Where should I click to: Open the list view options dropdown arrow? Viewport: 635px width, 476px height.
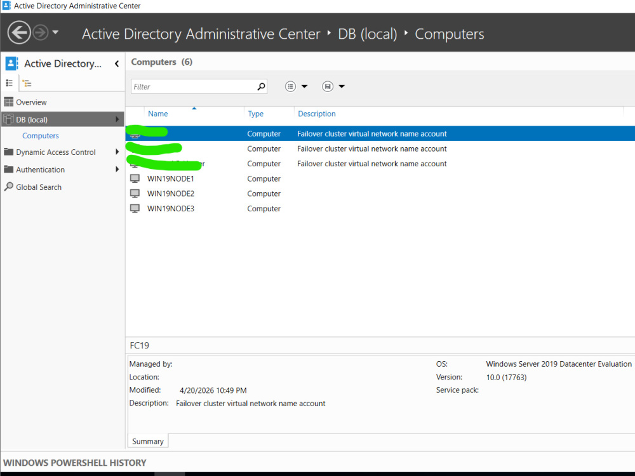305,86
